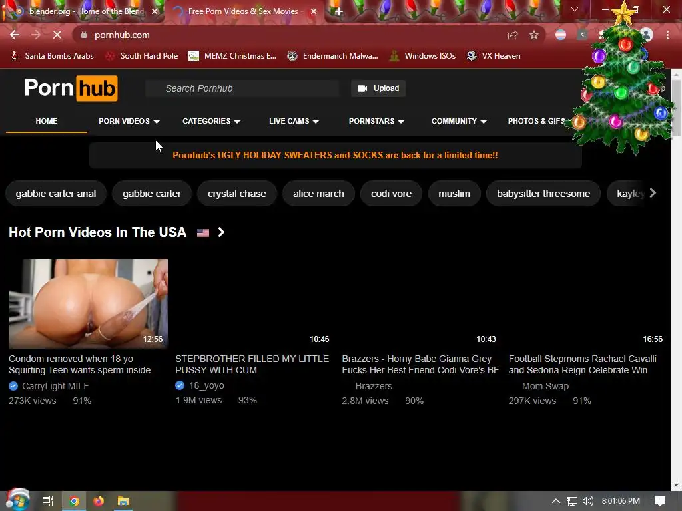Open the MEMZ Christmas bookmark
Screen dimensions: 682x511
[x=232, y=56]
